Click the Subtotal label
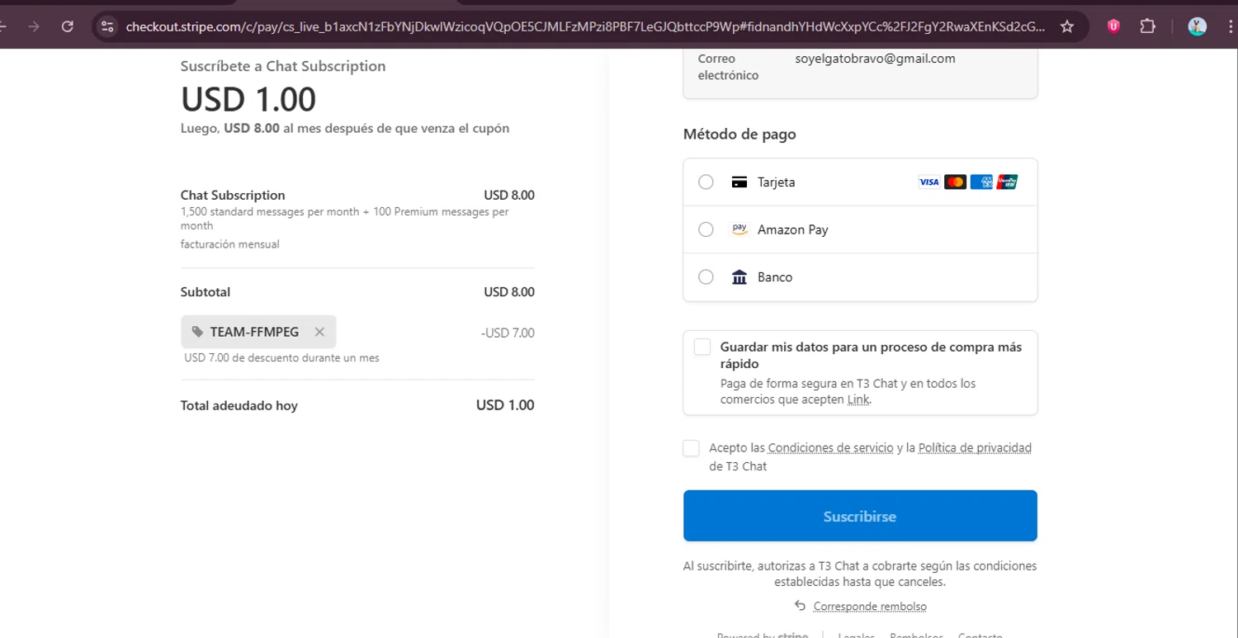Image resolution: width=1238 pixels, height=638 pixels. coord(206,292)
